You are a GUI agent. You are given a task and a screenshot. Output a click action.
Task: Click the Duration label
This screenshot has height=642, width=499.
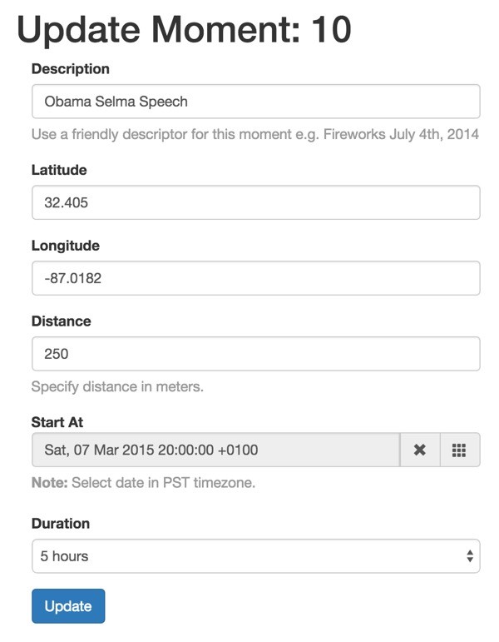(x=61, y=523)
